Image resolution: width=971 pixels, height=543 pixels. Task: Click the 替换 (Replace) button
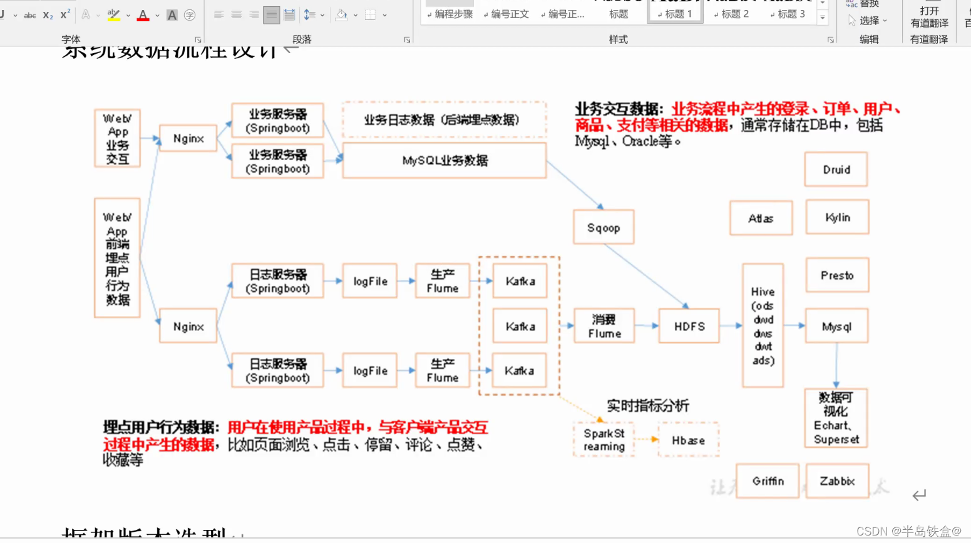click(863, 4)
